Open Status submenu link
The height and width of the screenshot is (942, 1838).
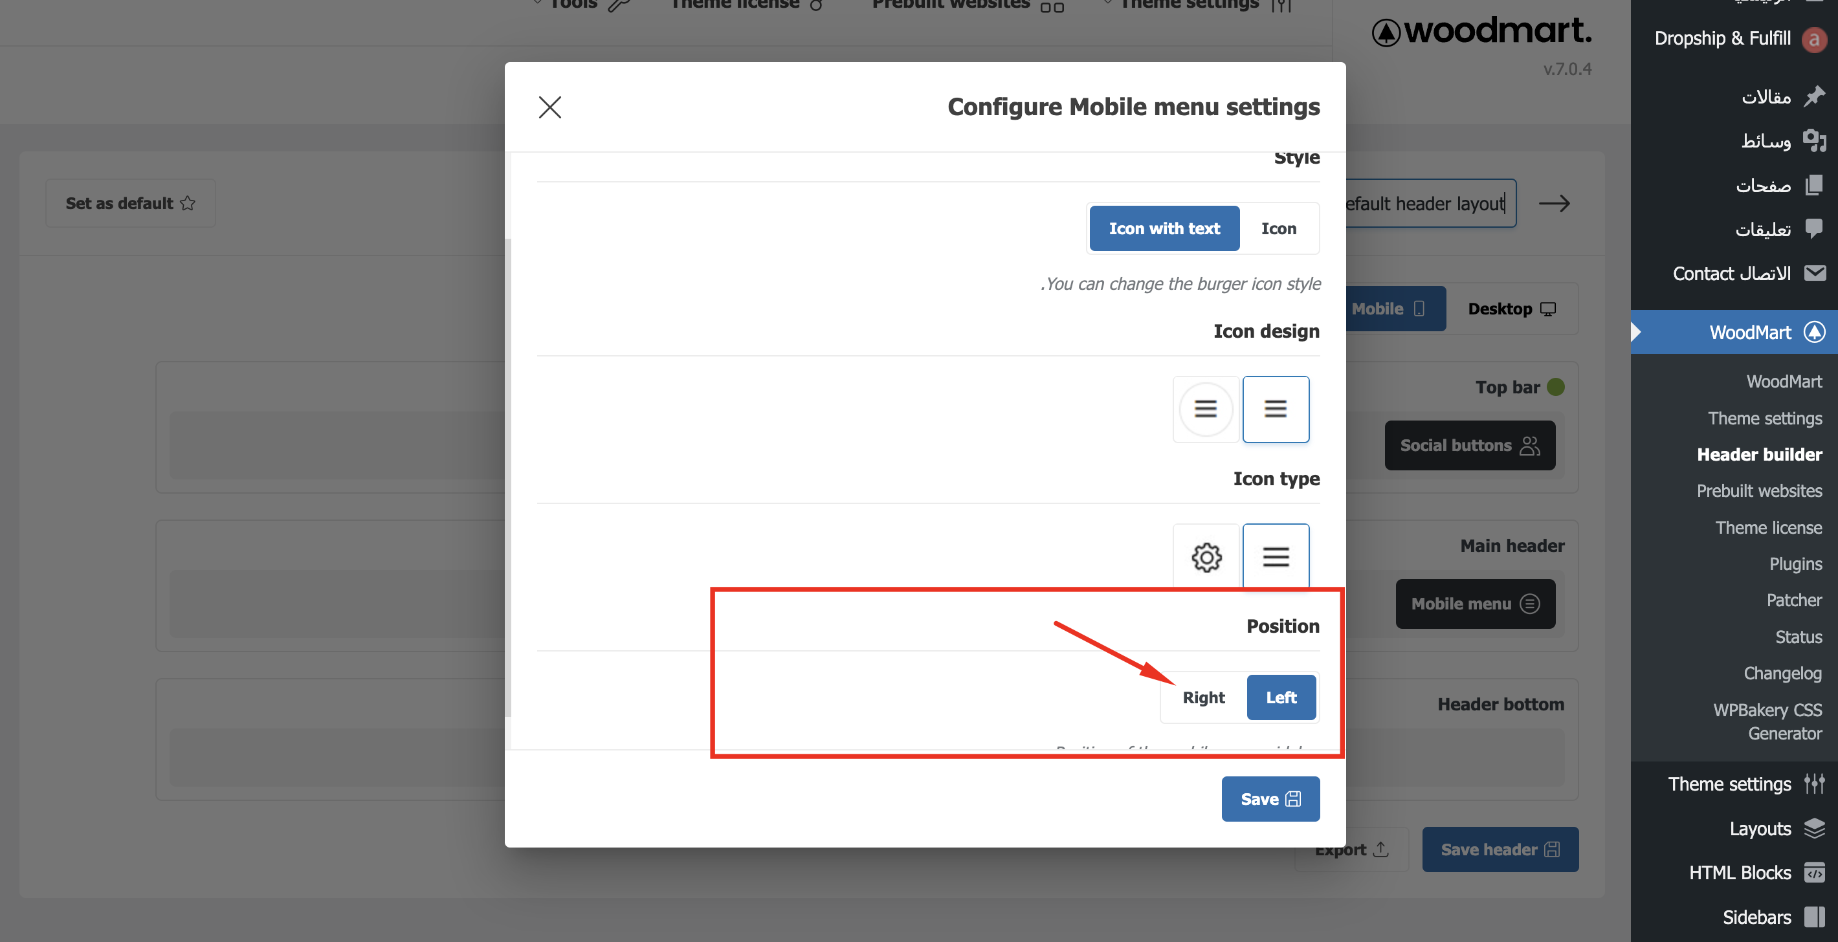[1798, 637]
